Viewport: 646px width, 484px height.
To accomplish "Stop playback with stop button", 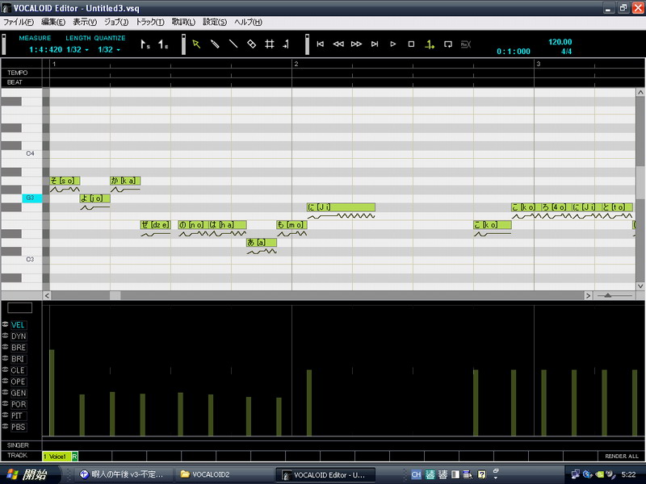I will [411, 44].
